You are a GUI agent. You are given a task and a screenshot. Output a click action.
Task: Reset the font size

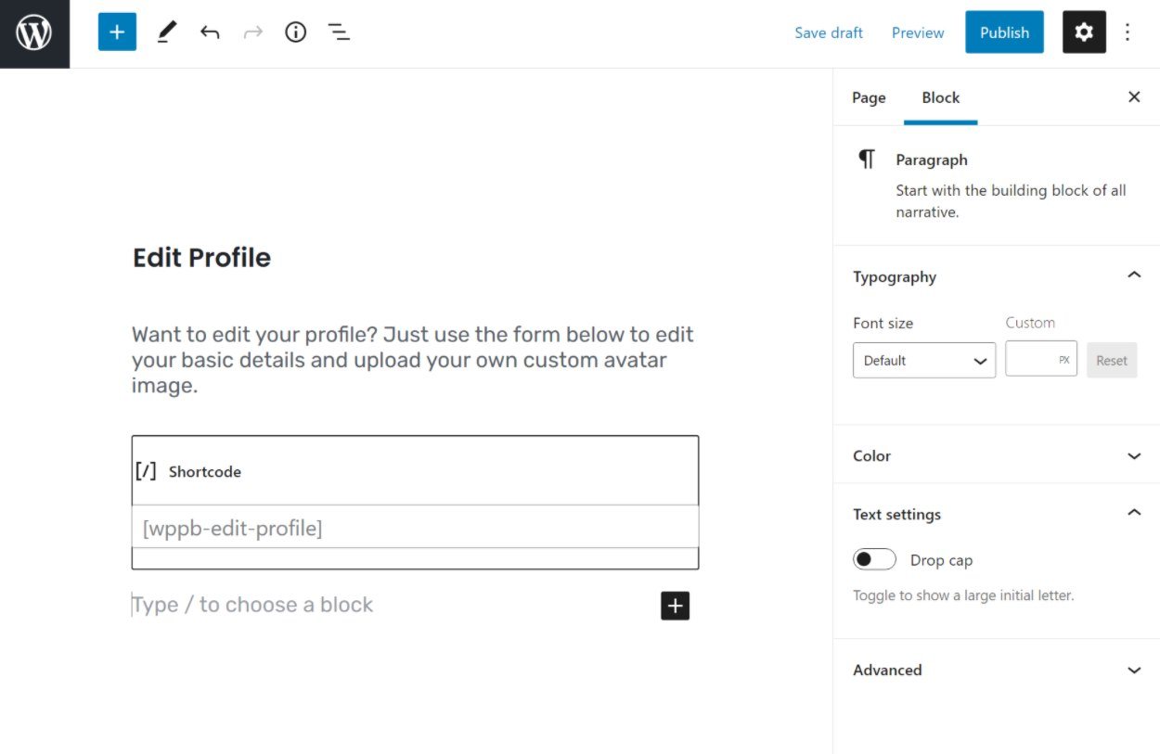point(1112,360)
